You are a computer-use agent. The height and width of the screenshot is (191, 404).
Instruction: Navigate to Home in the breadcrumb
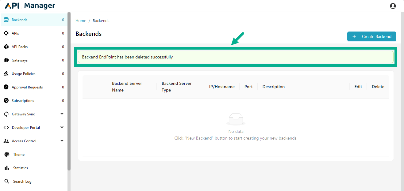[81, 21]
